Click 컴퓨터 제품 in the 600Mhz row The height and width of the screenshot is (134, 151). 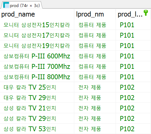[92, 56]
